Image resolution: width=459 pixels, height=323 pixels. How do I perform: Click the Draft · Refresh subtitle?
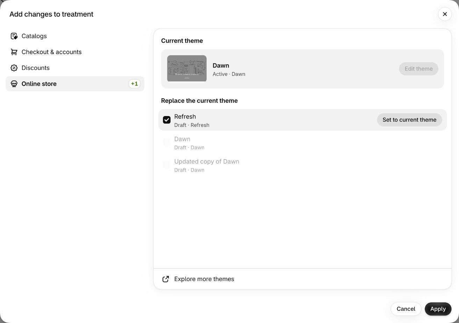click(192, 125)
